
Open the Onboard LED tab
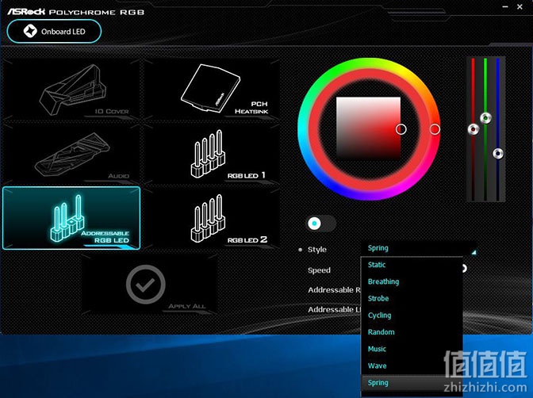coord(54,31)
